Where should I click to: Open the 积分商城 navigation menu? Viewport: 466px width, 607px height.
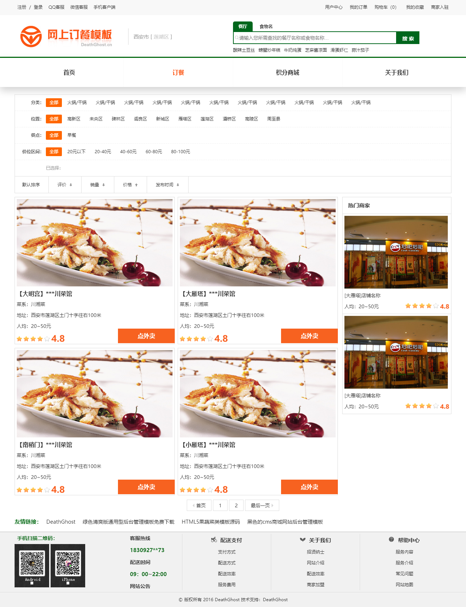pyautogui.click(x=288, y=72)
